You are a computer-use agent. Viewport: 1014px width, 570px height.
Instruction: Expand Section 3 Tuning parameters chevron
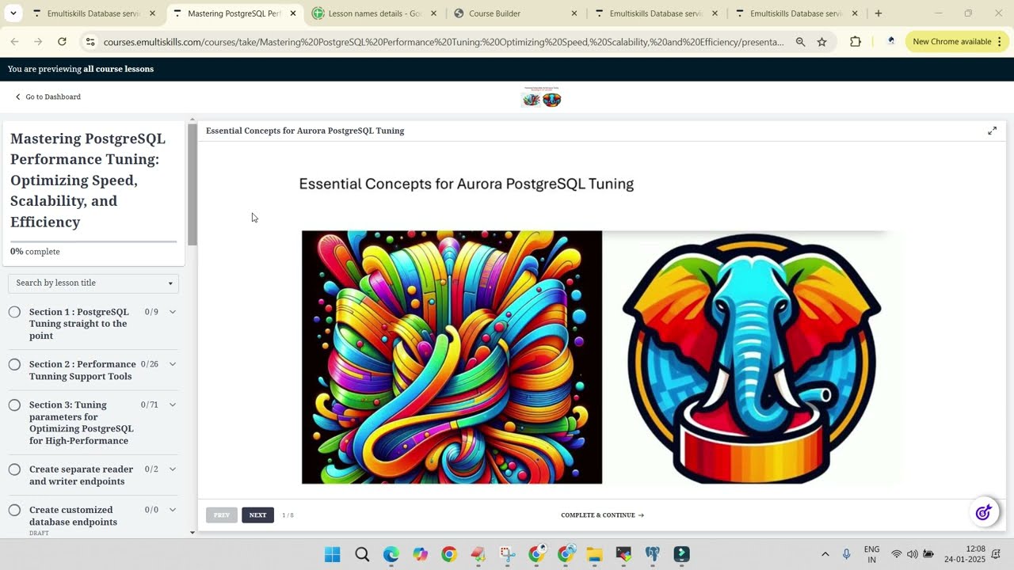172,405
